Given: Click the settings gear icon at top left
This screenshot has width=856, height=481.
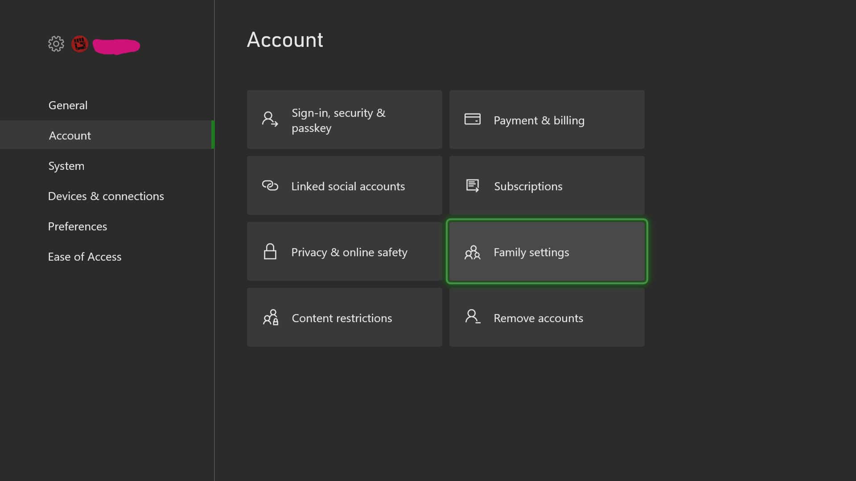Looking at the screenshot, I should tap(55, 44).
